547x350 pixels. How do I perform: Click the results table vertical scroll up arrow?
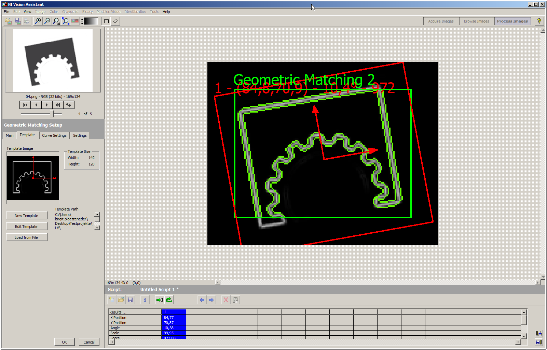pyautogui.click(x=524, y=312)
